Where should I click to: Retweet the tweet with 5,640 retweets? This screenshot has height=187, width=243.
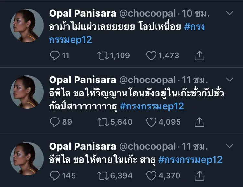coord(103,122)
